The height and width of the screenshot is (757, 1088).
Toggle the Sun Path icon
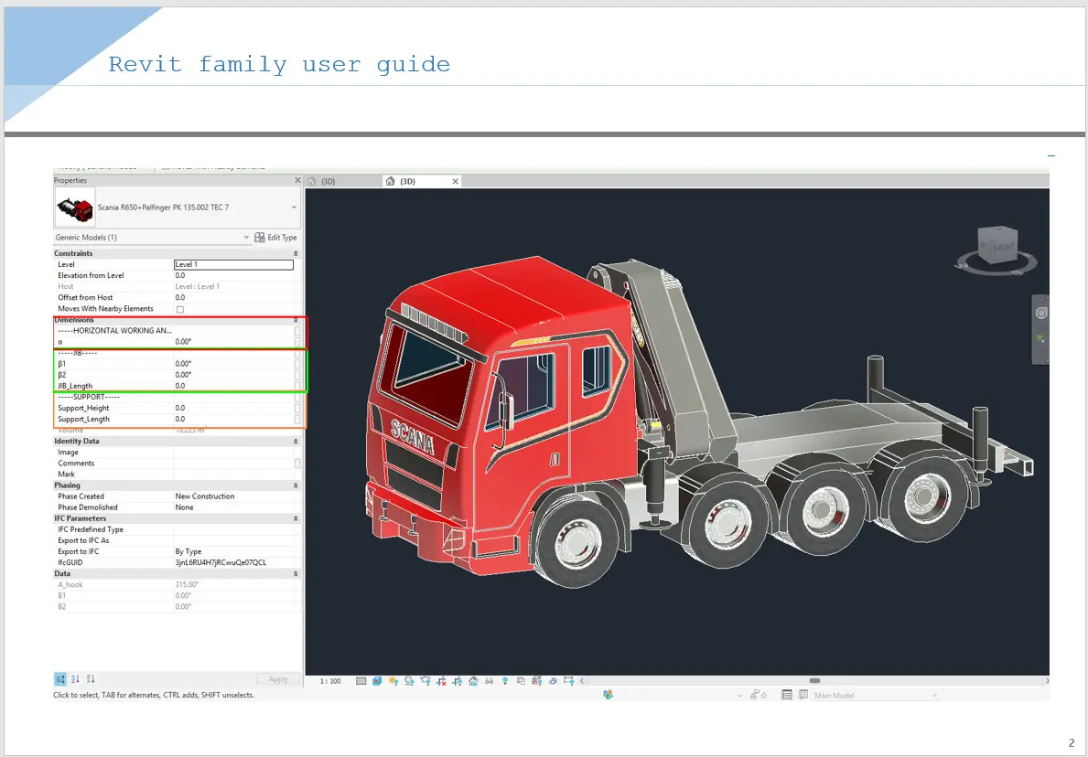[393, 681]
